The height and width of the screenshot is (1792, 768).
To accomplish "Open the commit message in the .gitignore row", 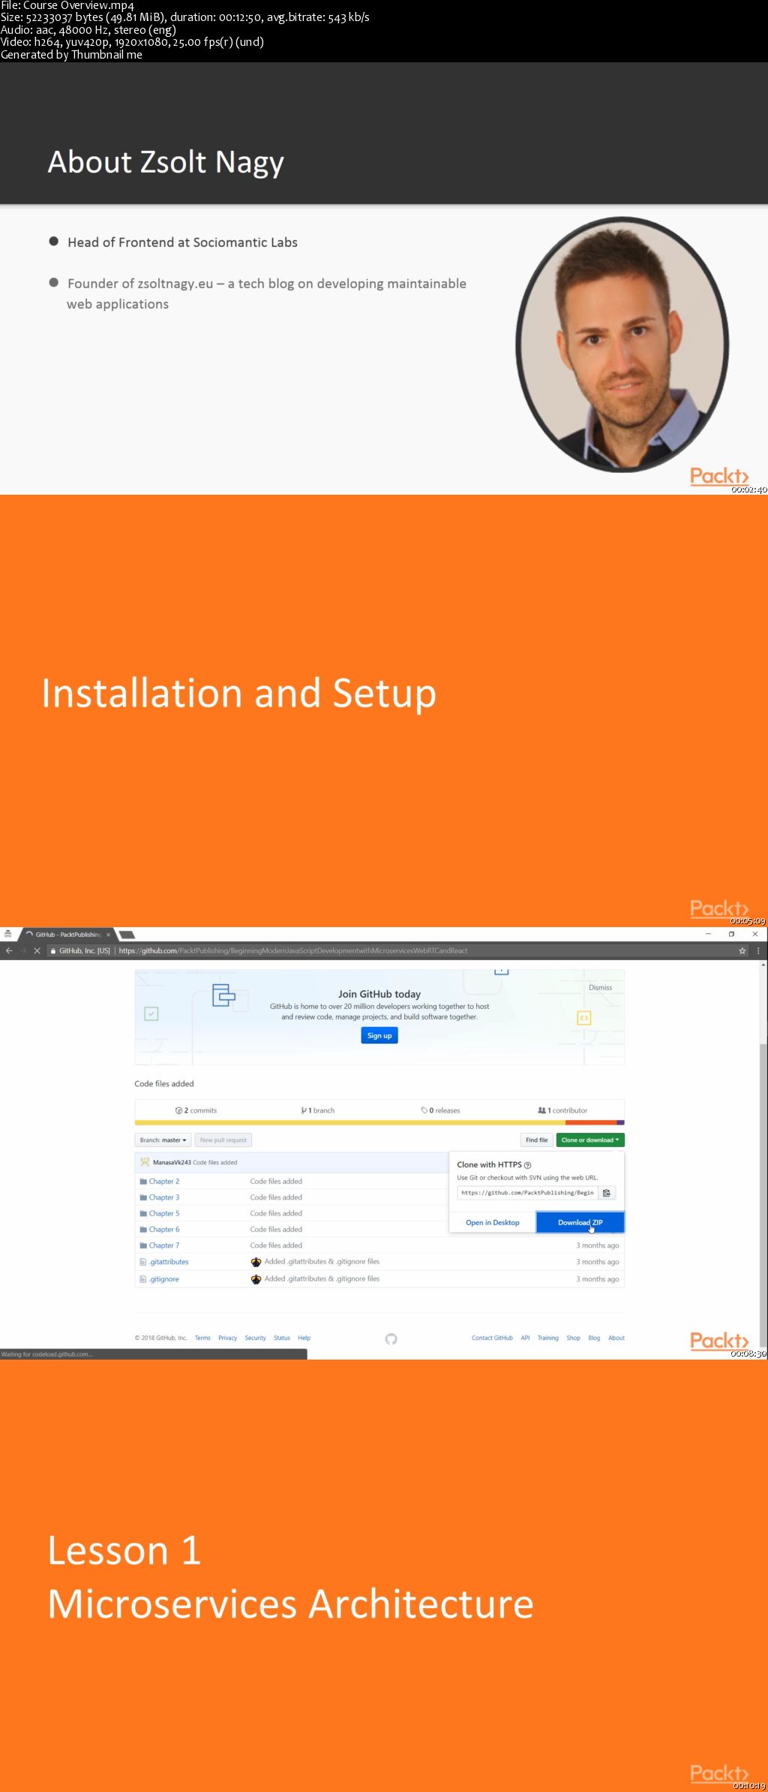I will pyautogui.click(x=322, y=1279).
